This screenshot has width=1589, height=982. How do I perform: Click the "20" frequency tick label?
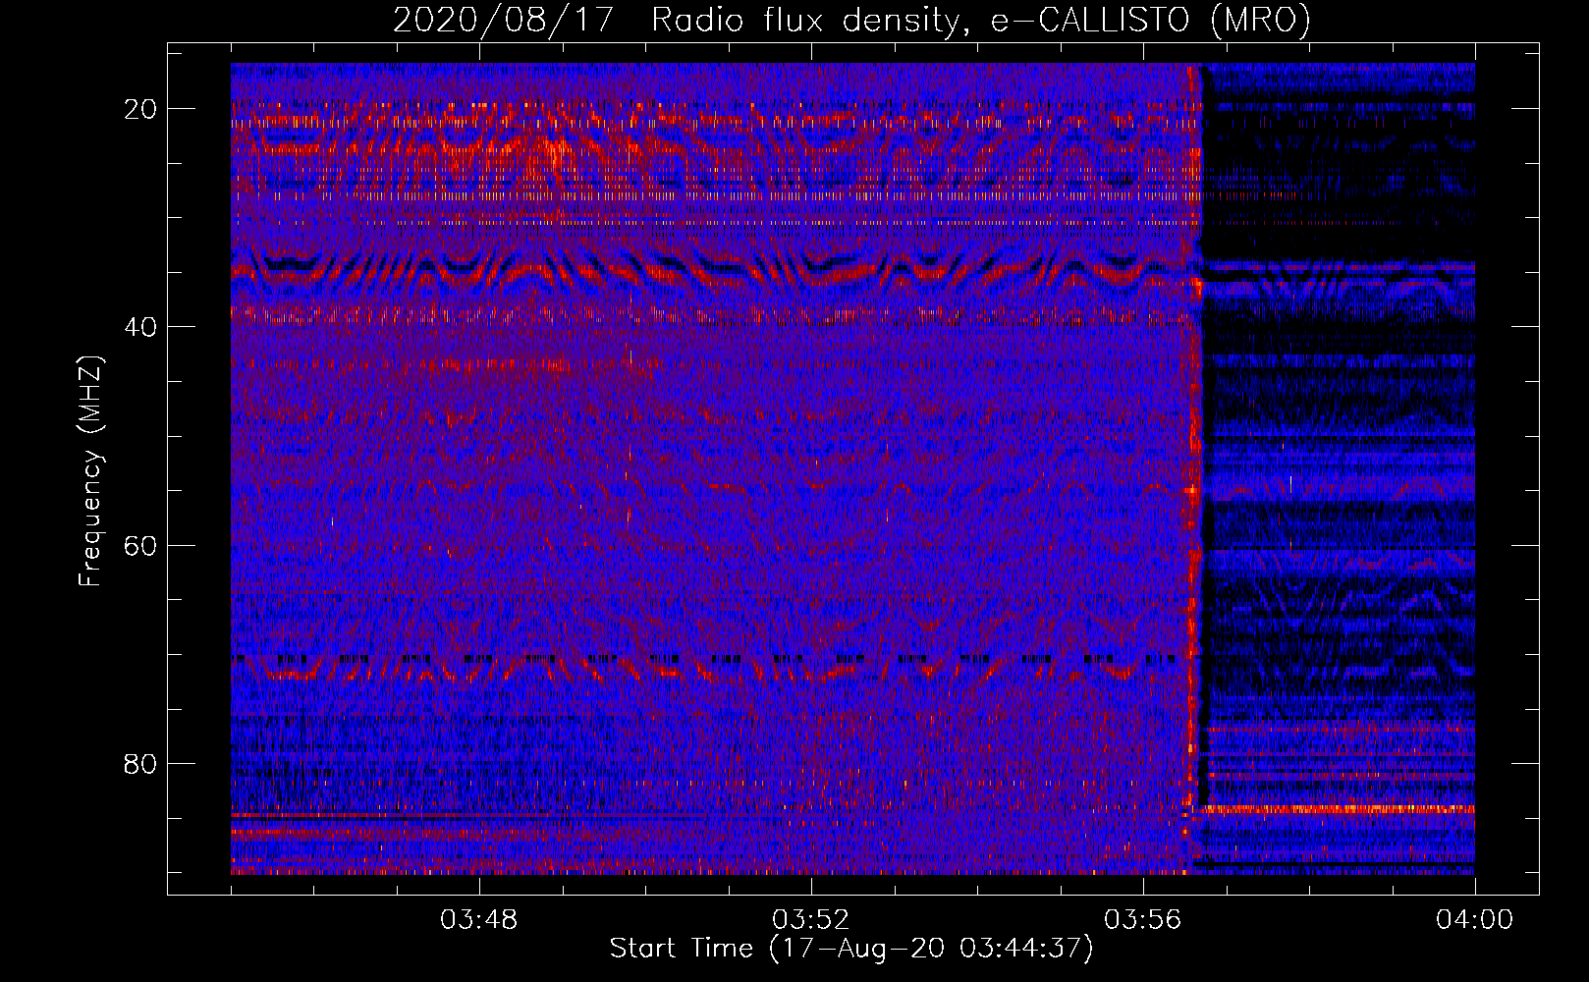coord(140,109)
